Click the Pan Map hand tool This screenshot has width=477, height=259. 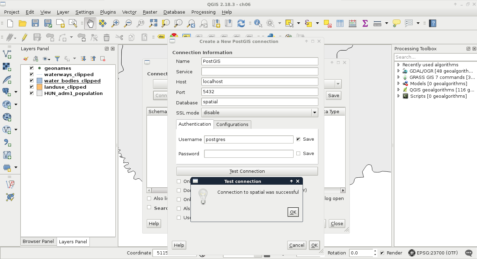90,23
